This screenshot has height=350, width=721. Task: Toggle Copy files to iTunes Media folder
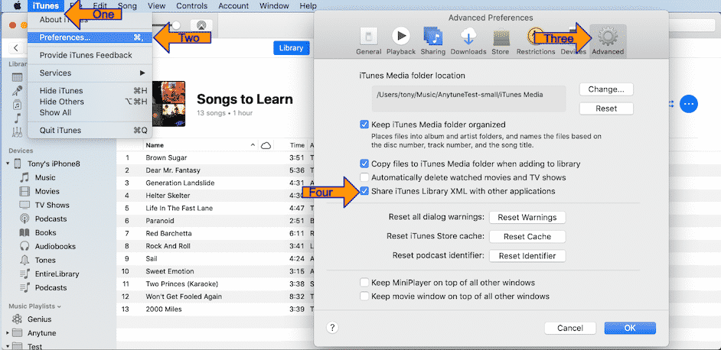point(364,164)
